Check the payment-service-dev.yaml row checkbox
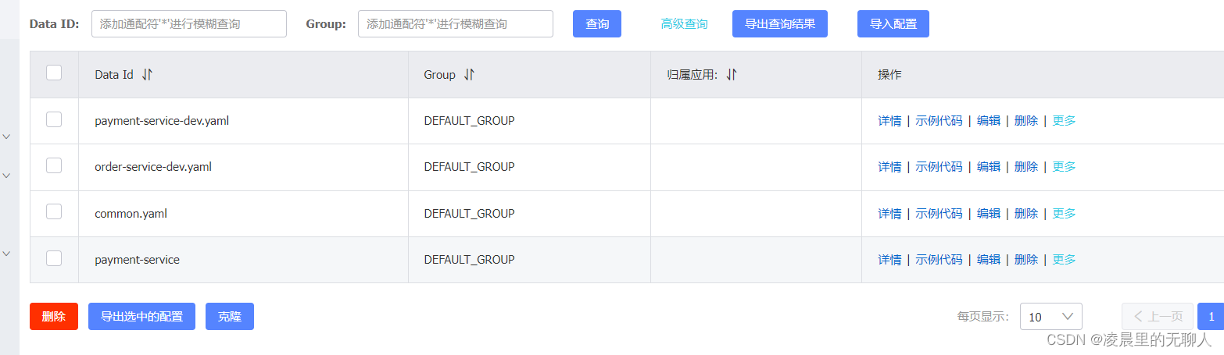 [x=54, y=119]
